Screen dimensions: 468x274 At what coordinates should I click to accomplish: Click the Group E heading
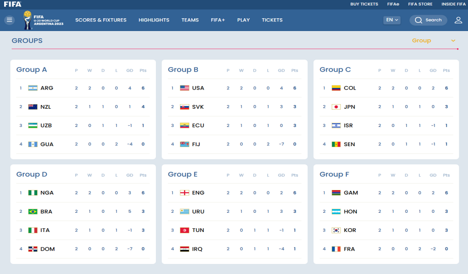pos(183,174)
